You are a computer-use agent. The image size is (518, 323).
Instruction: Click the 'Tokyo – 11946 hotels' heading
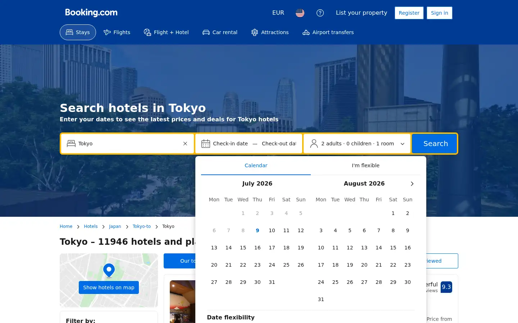127,242
